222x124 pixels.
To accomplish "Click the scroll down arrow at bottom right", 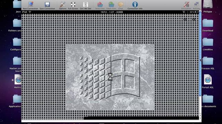I will pos(200,118).
